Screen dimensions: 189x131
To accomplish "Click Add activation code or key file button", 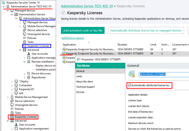I will (83, 31).
